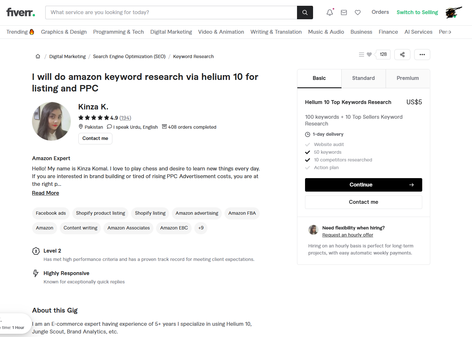Screen dimensions: 472x337
Task: Click the share gig icon
Action: coord(402,55)
